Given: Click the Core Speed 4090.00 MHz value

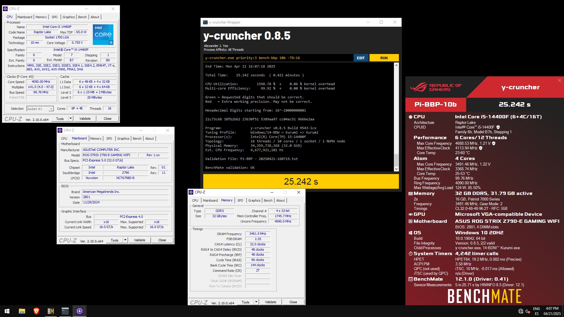Looking at the screenshot, I should 41,82.
